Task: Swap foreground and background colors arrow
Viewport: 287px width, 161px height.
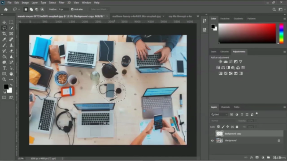Action: 11,85
